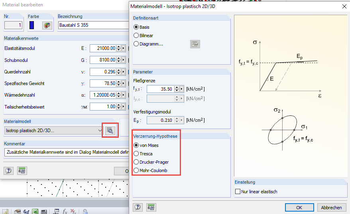This screenshot has width=350, height=214.
Task: Click the fy,t field showing 35.50
Action: pos(161,89)
